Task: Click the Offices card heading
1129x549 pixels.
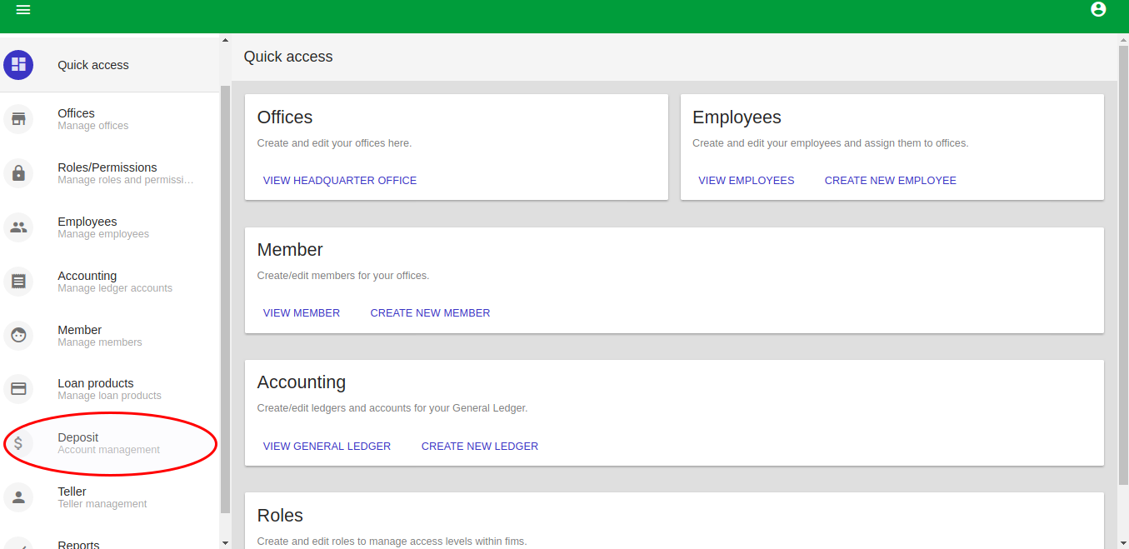Action: [285, 117]
